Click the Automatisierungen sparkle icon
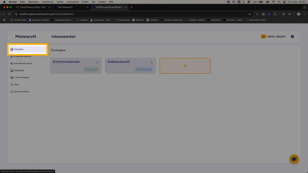Image resolution: width=308 pixels, height=173 pixels. coord(12,63)
